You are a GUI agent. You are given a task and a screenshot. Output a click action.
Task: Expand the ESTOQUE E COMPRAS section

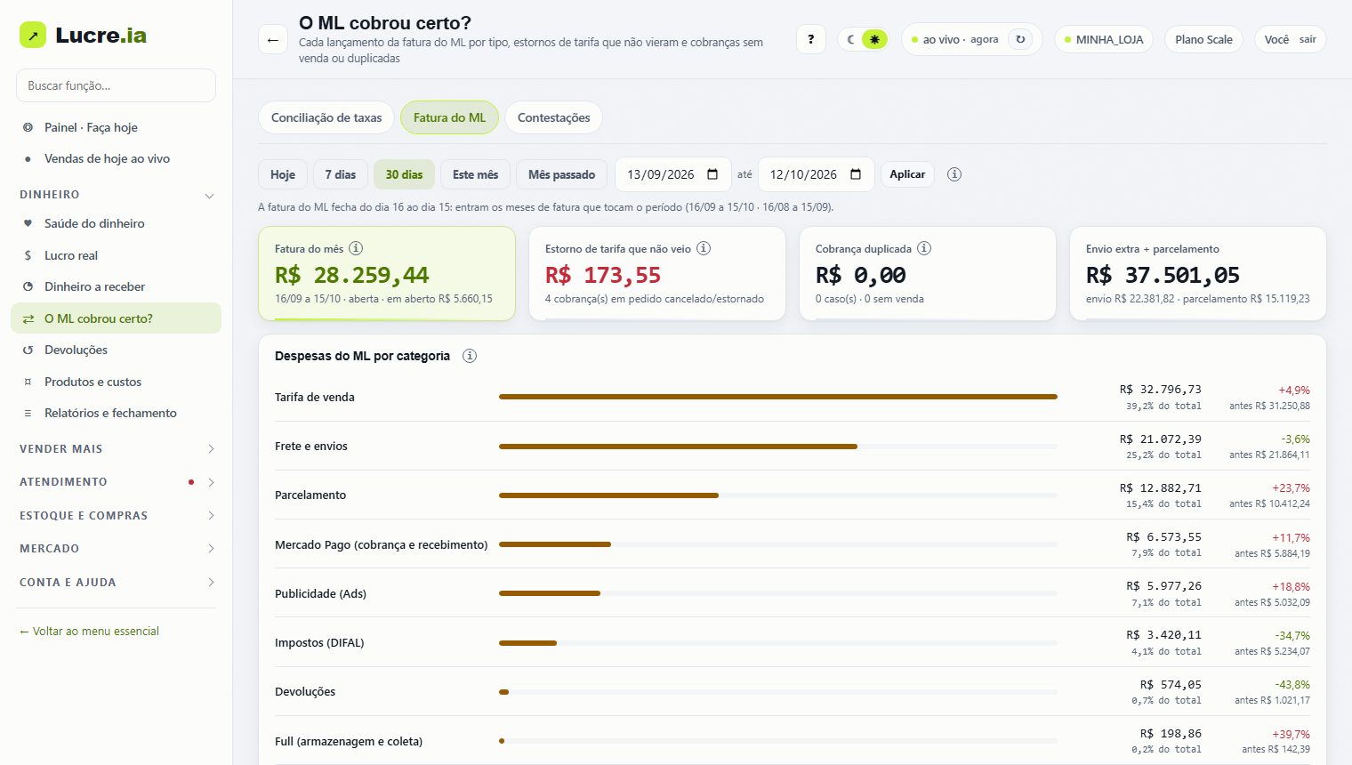pos(116,516)
